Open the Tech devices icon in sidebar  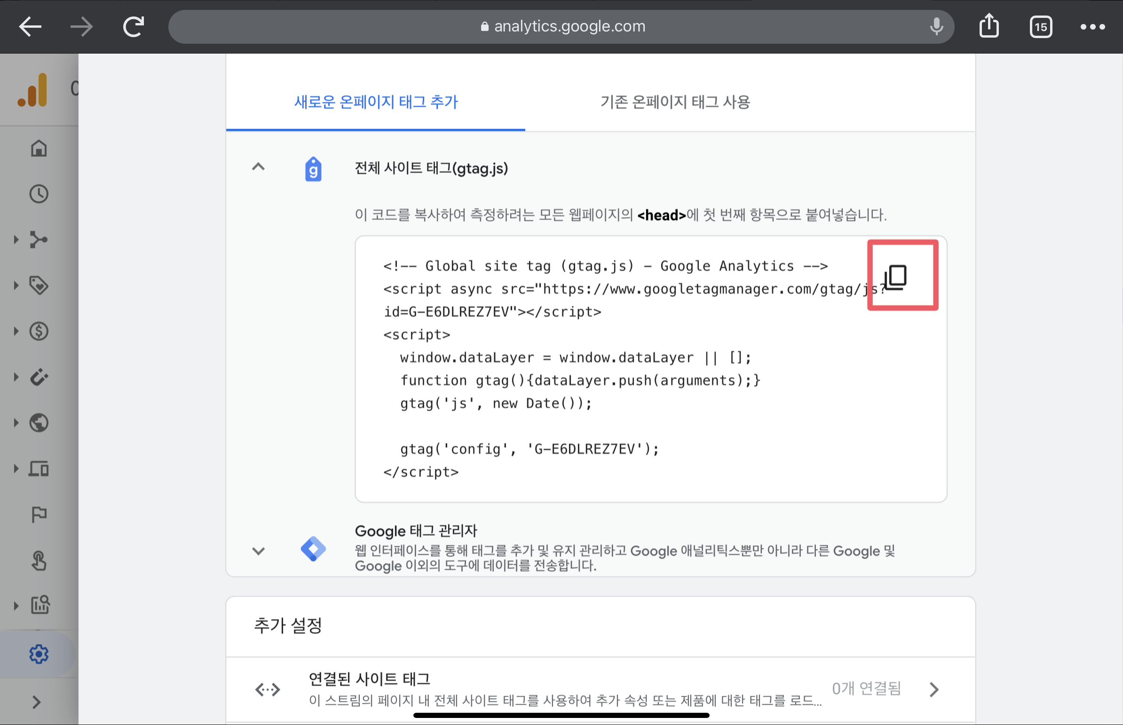click(39, 468)
